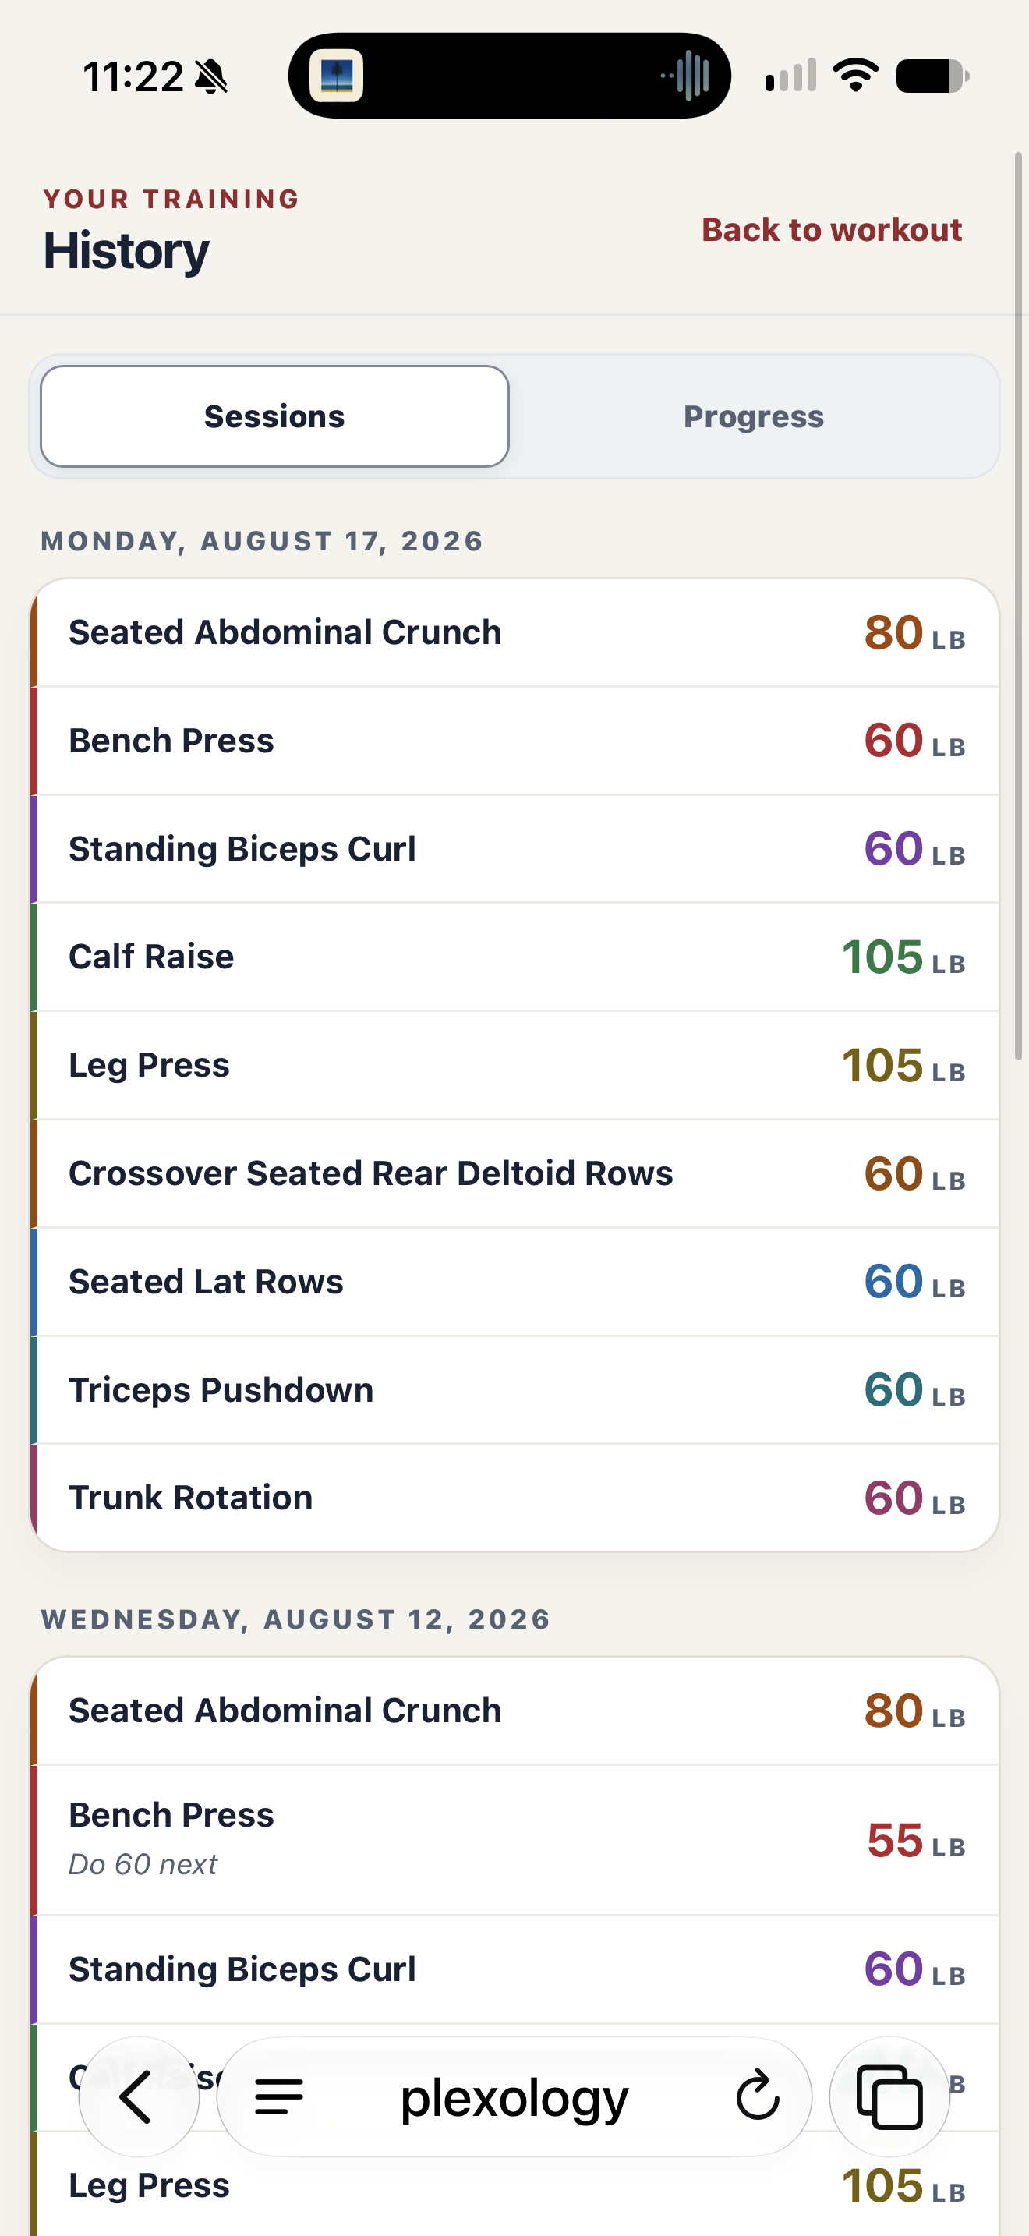Open the page menu lines icon
Screen dimensions: 1029x2236
point(278,2096)
